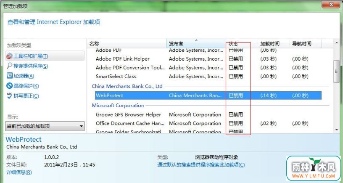The width and height of the screenshot is (343, 183).
Task: Click publisher cell of SmartSelect Class
Action: 196,77
